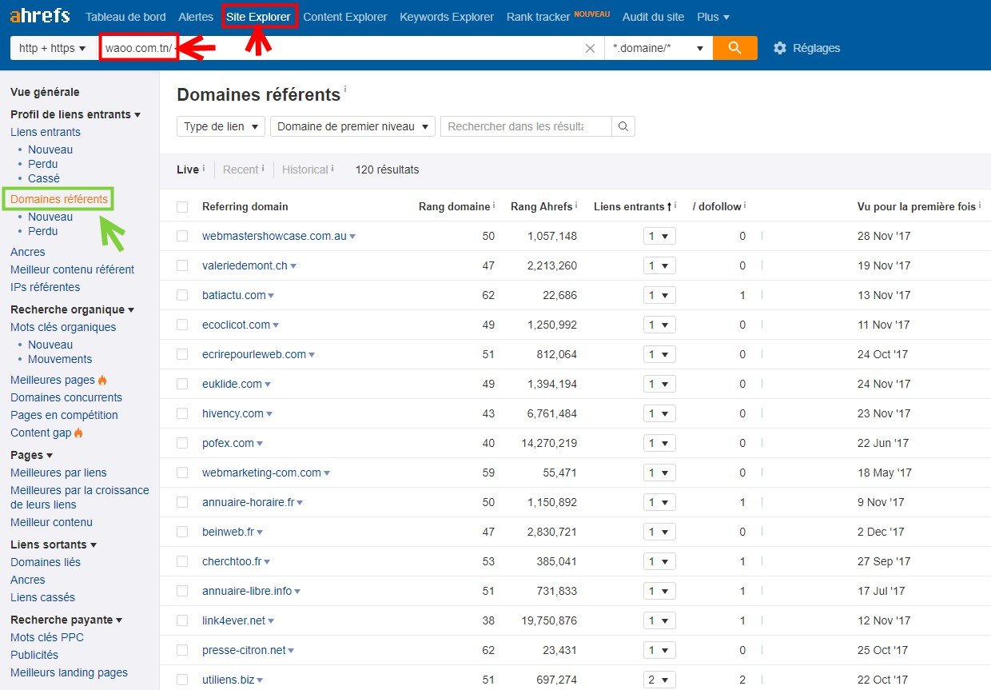
Task: Go to IPs référentes
Action: (x=45, y=287)
